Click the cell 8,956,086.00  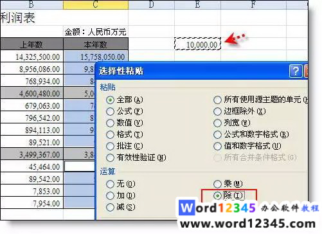31,69
